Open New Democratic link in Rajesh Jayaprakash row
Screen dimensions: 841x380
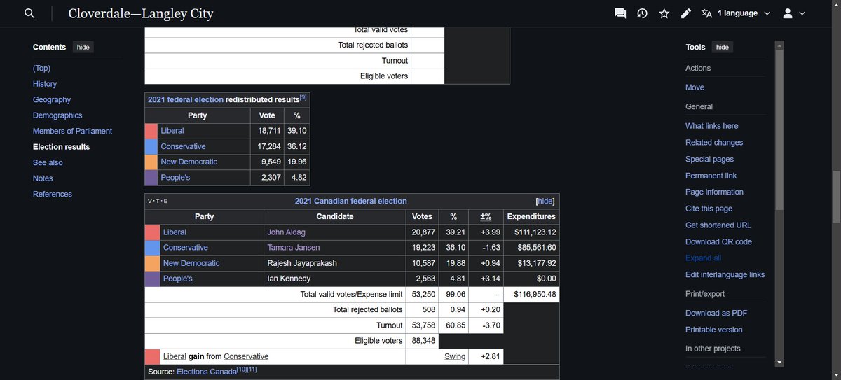click(x=191, y=263)
